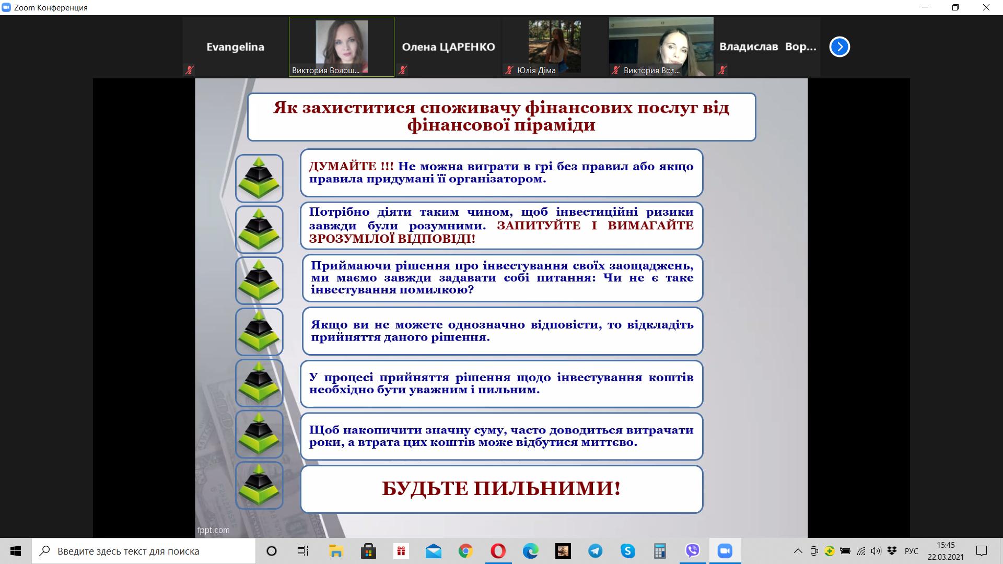Open Calculator from the taskbar
Image resolution: width=1003 pixels, height=564 pixels.
point(660,551)
